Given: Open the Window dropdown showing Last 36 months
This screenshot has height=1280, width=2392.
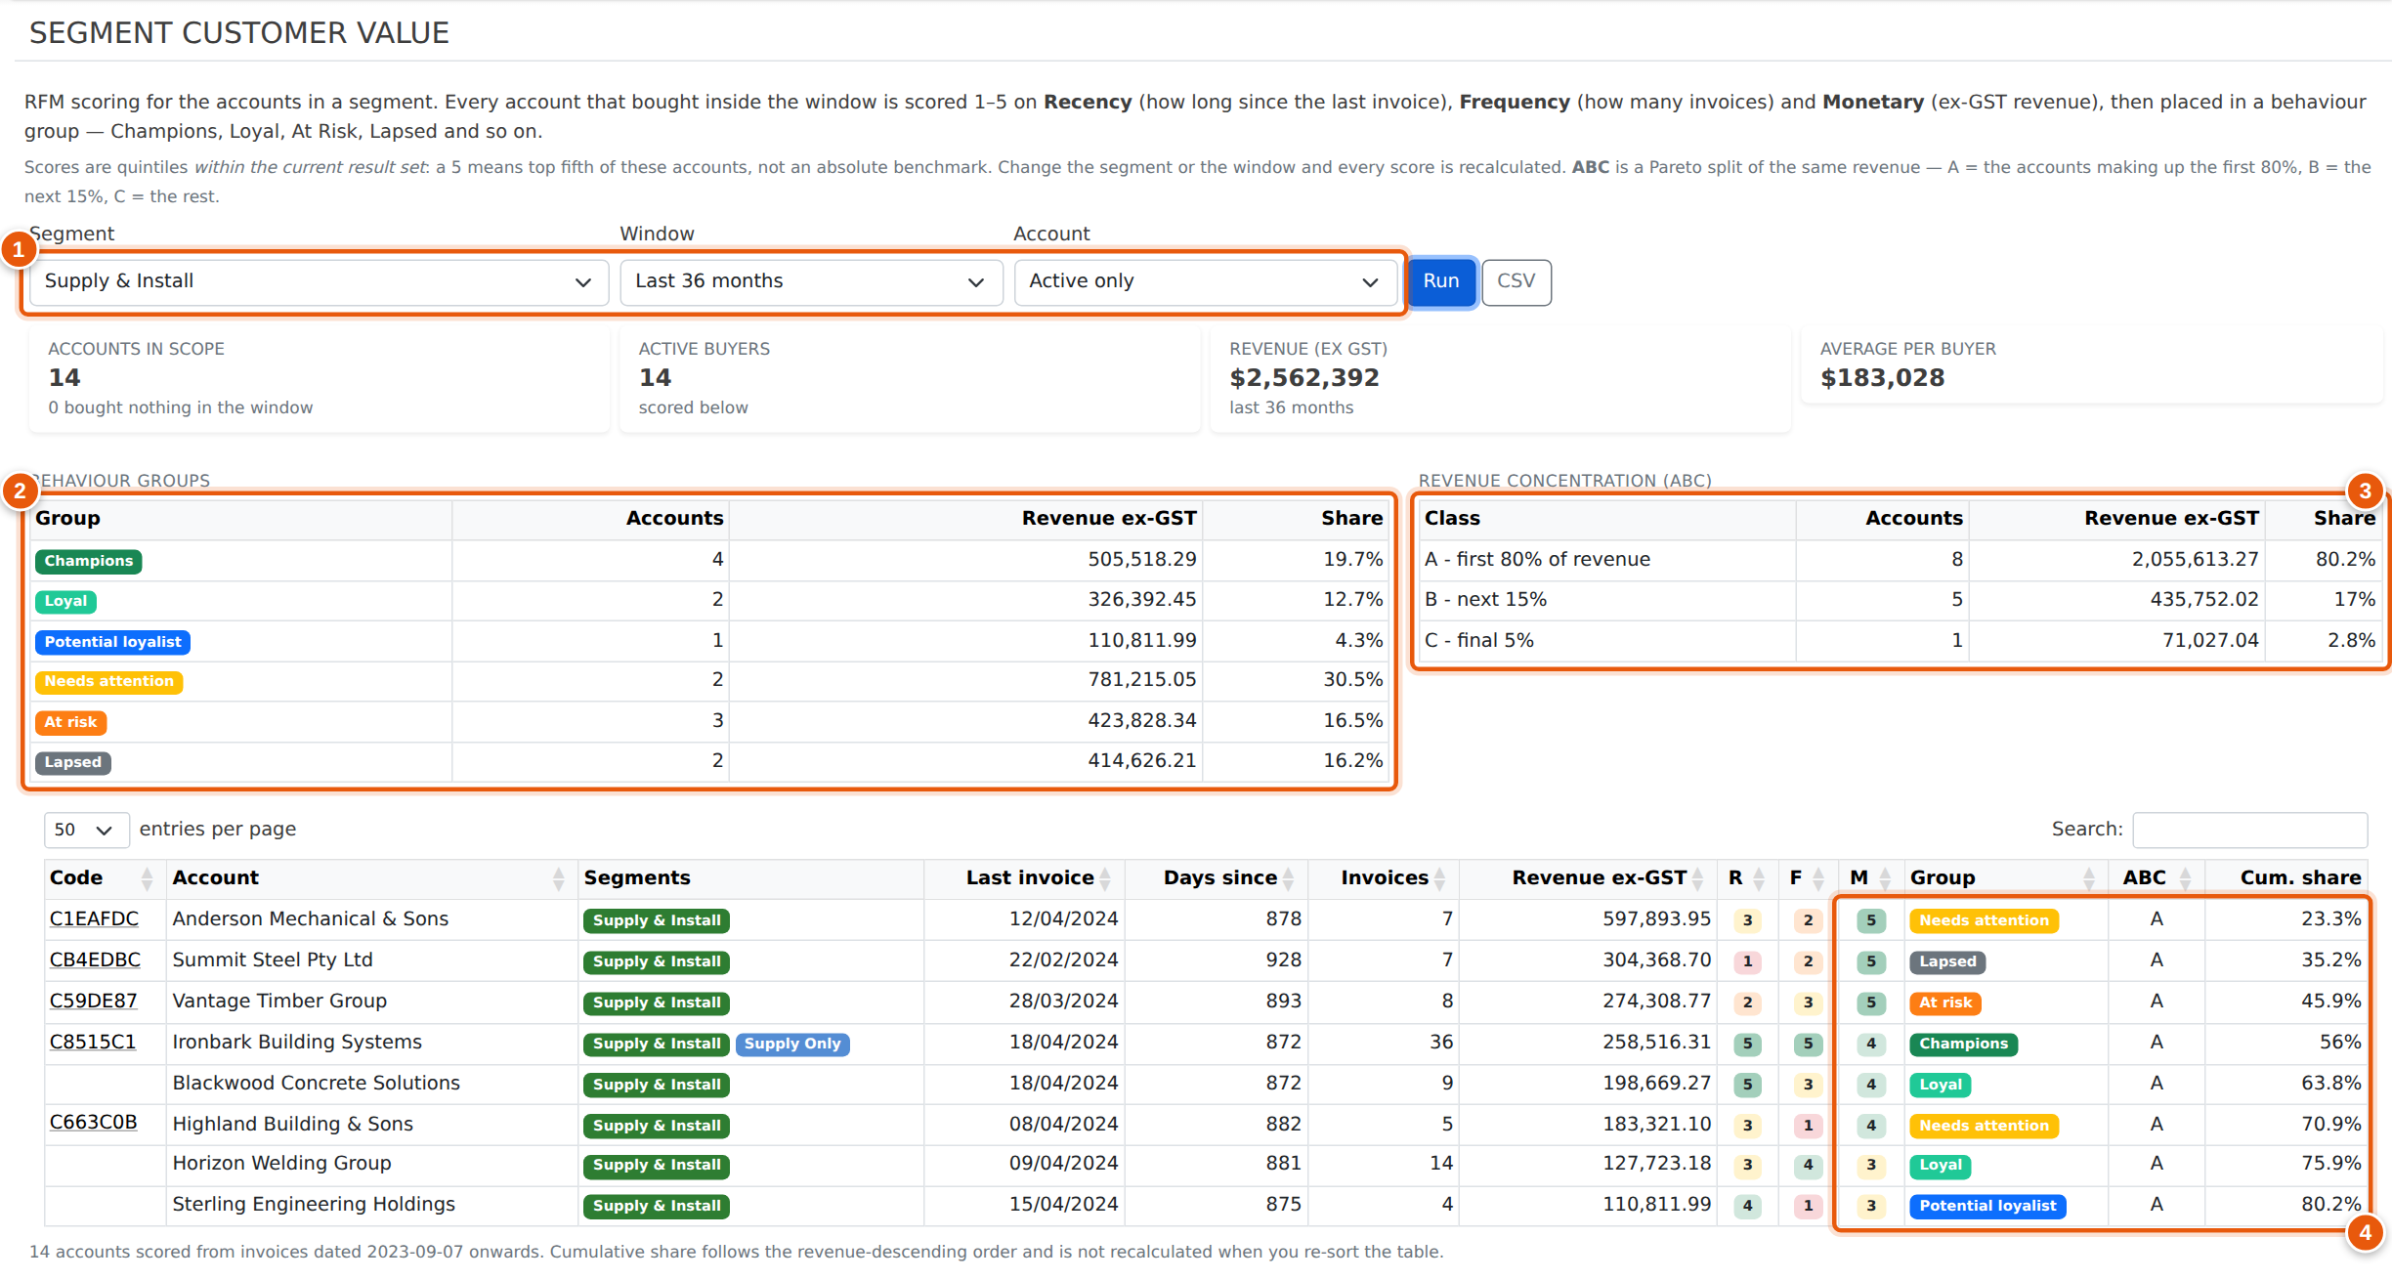Looking at the screenshot, I should coord(811,281).
